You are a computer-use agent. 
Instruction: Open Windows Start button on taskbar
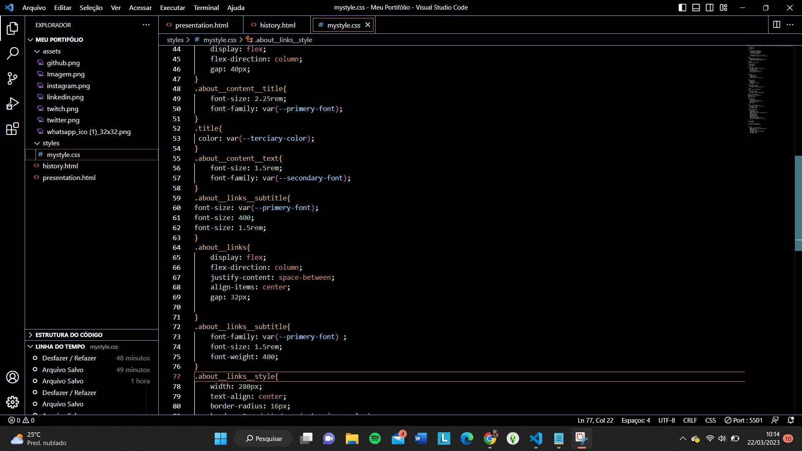tap(221, 438)
